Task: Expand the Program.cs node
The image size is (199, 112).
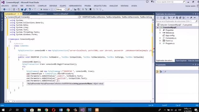Action: tap(160, 44)
